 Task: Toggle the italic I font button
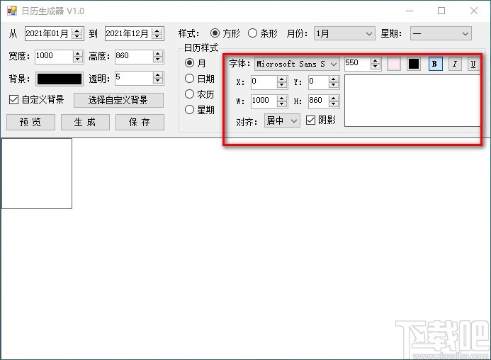pyautogui.click(x=455, y=64)
